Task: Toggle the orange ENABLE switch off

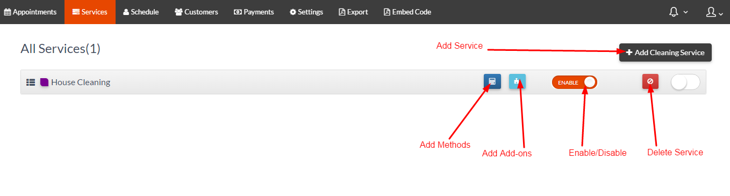Action: [574, 82]
